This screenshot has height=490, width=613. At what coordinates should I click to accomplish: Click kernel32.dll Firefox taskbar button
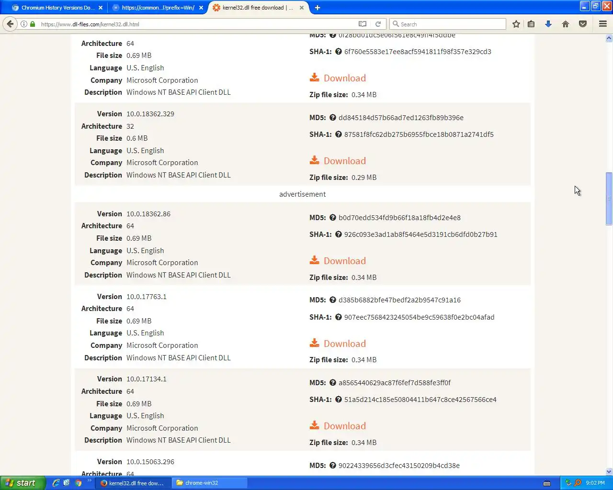133,483
